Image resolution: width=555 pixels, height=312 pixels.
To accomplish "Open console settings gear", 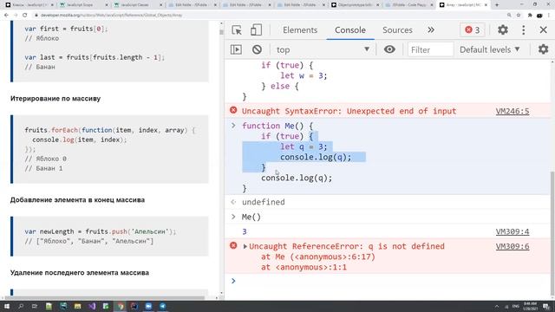I will coord(544,49).
